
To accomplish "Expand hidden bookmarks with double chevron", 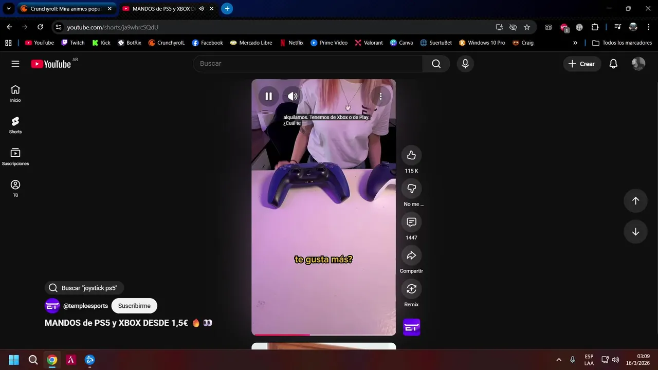I will [575, 43].
